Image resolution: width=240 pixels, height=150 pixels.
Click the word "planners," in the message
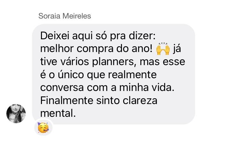point(114,62)
